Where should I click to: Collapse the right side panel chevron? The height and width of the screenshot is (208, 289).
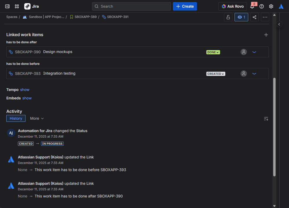click(279, 24)
